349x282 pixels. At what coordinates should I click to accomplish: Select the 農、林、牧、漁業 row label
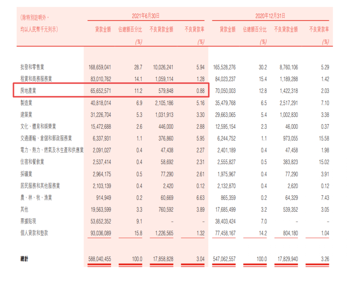(x=36, y=198)
